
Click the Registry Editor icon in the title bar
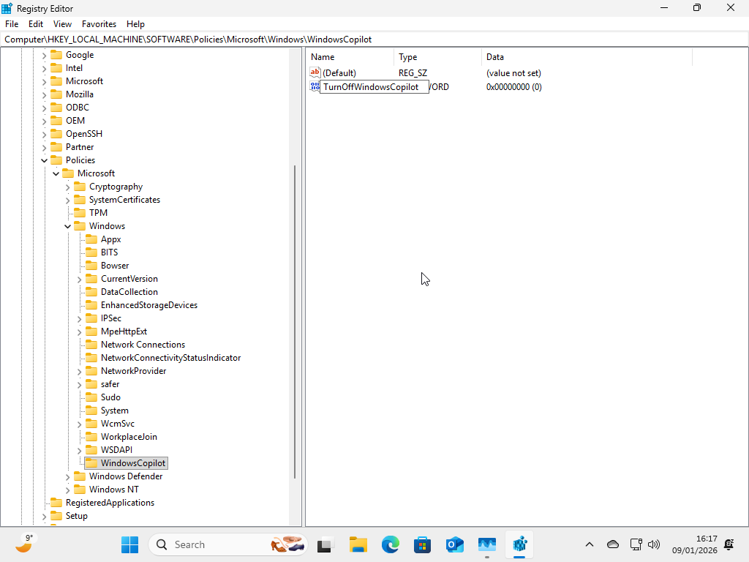click(7, 8)
